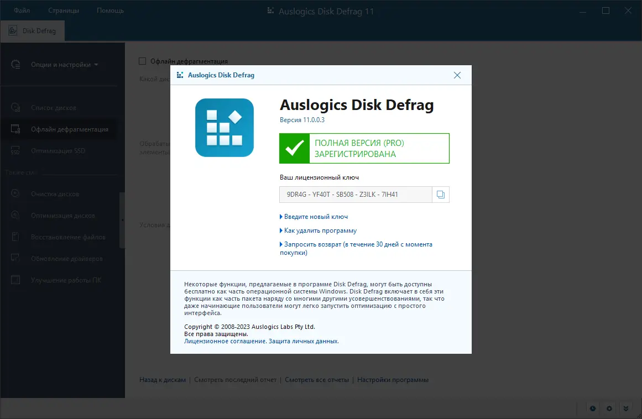Image resolution: width=642 pixels, height=419 pixels.
Task: Select the 'Список дисков' sidebar label
Action: [54, 108]
